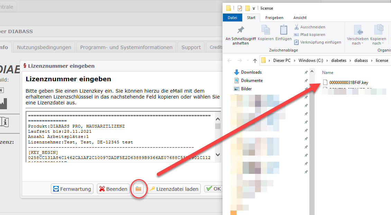
Task: Click the new folder icon in the title bar
Action: coord(247,8)
